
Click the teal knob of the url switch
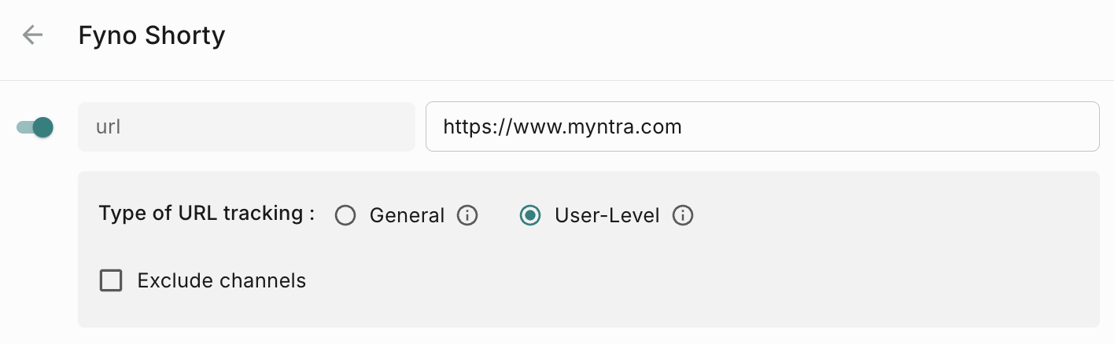[x=43, y=126]
